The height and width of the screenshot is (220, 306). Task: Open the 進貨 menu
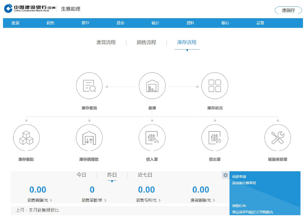[x=16, y=23]
